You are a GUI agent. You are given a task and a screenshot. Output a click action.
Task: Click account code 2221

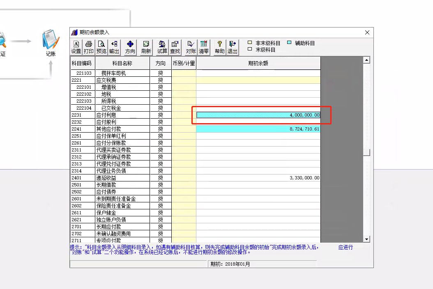tap(76, 80)
